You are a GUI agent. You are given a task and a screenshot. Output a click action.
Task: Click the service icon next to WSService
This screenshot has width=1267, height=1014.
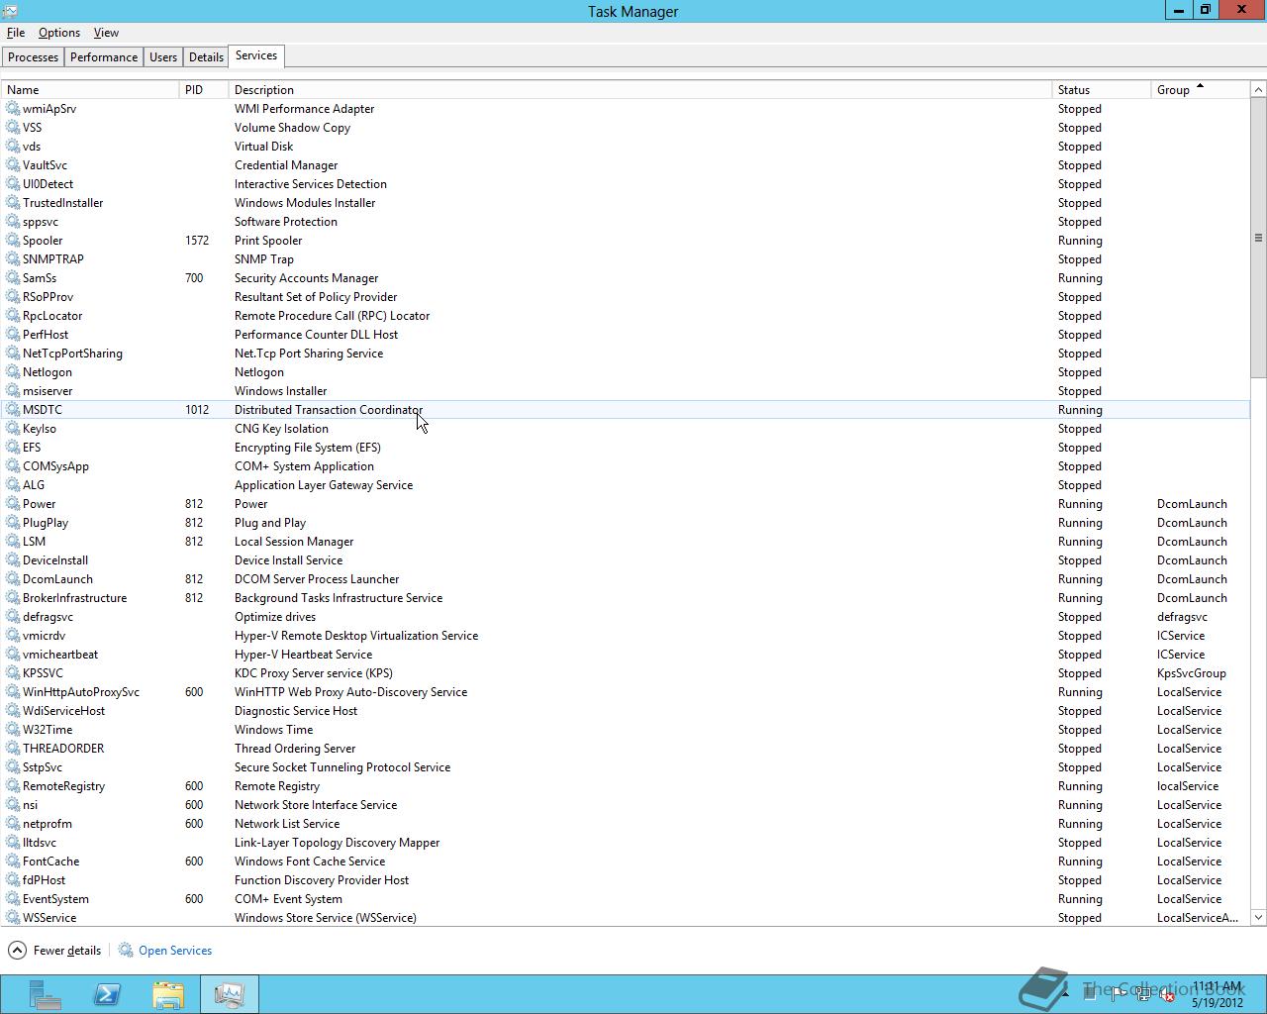(13, 918)
